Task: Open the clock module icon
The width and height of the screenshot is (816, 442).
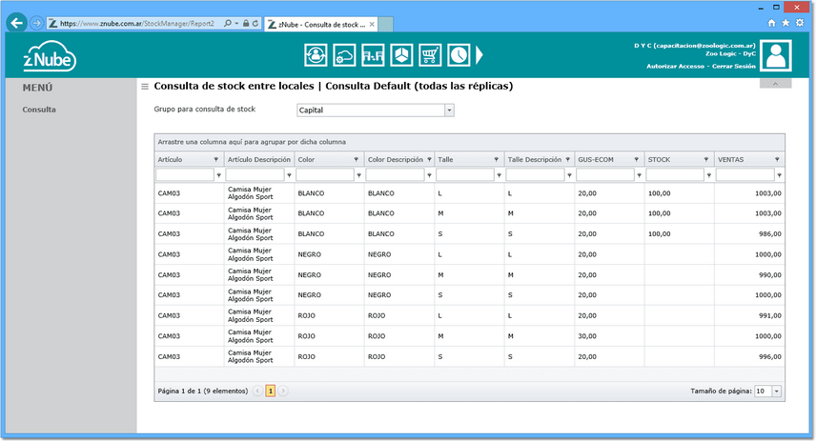Action: coord(459,55)
